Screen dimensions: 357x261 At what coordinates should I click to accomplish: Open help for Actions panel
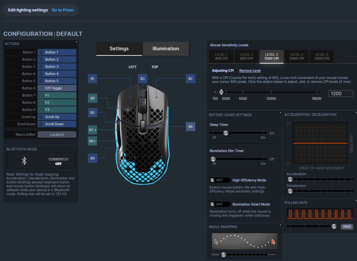coord(76,42)
